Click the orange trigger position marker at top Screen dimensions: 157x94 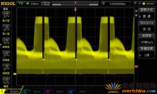[x=75, y=9]
